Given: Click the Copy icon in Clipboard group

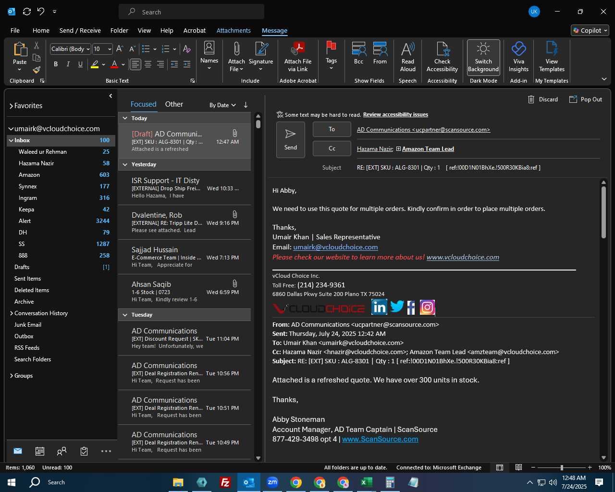Looking at the screenshot, I should point(37,58).
